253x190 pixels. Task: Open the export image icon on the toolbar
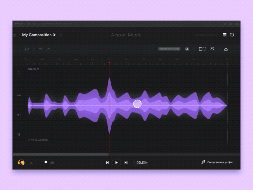point(212,49)
